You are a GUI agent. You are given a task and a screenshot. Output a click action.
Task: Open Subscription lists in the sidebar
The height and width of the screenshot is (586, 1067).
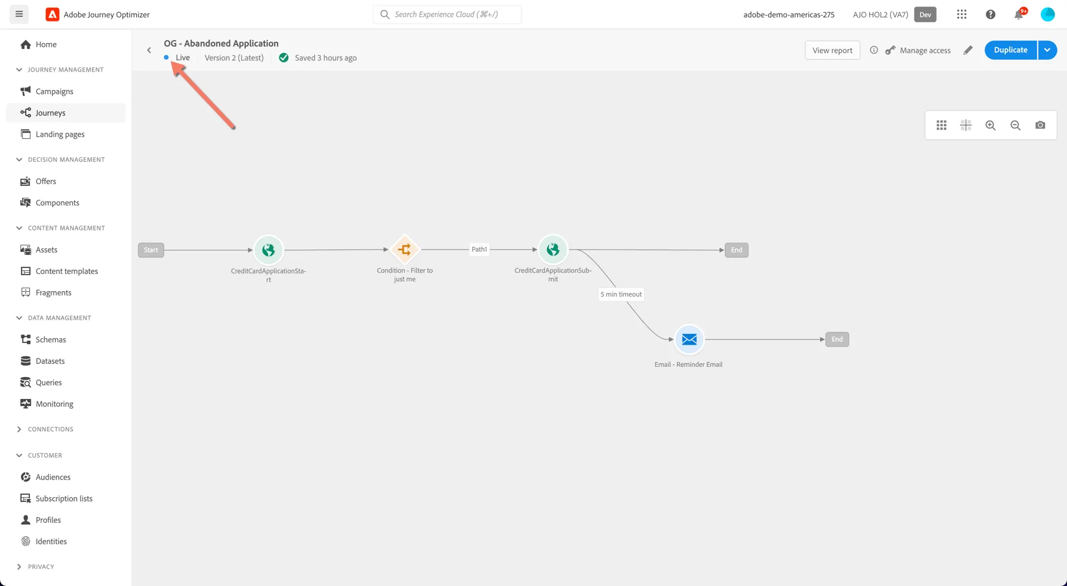[65, 498]
